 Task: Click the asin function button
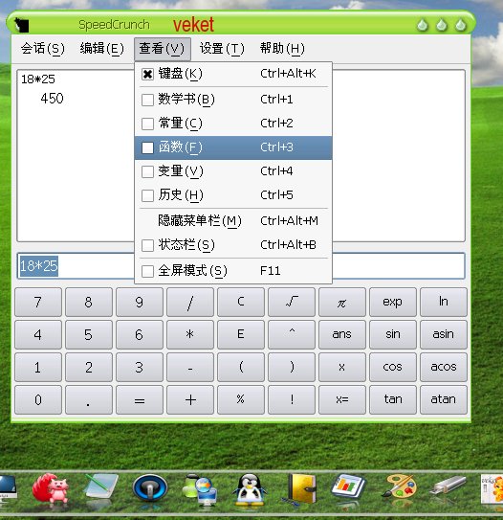point(444,334)
